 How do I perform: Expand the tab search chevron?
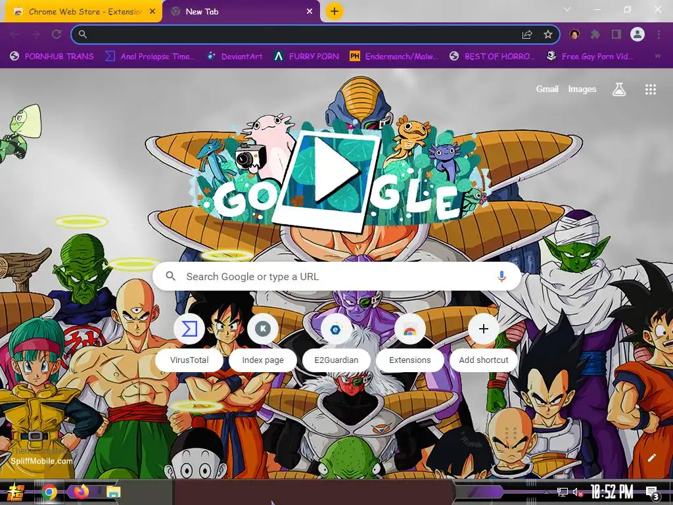567,9
